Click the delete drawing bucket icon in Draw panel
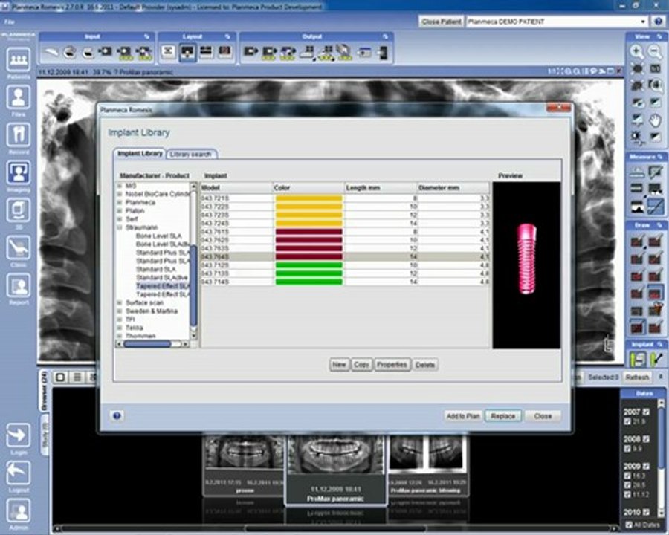 [x=655, y=310]
